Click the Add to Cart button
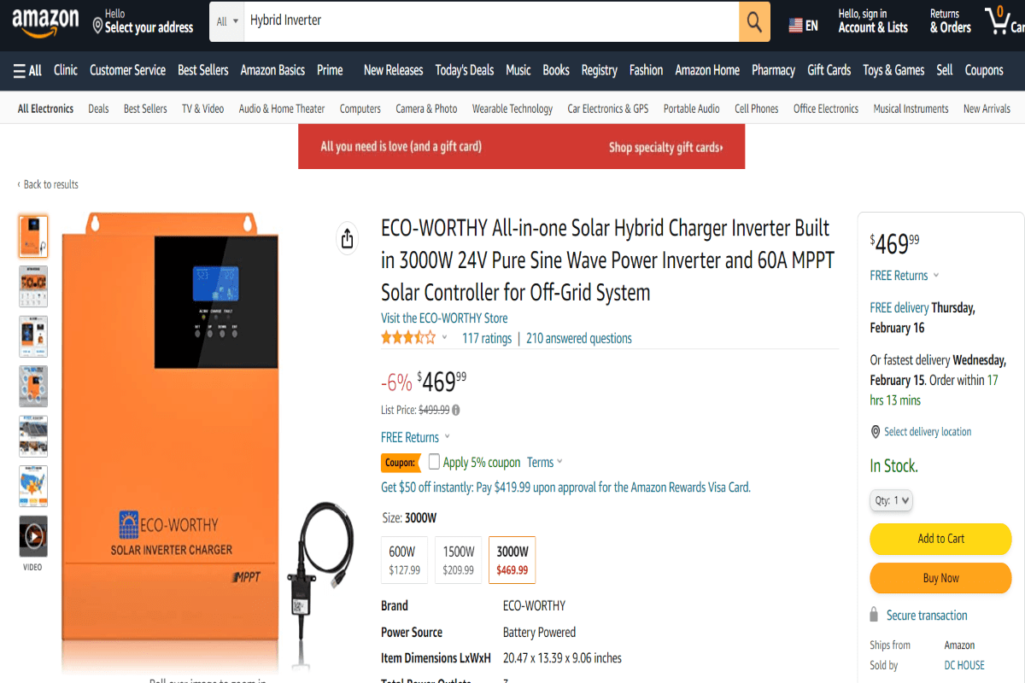Image resolution: width=1025 pixels, height=683 pixels. tap(940, 539)
